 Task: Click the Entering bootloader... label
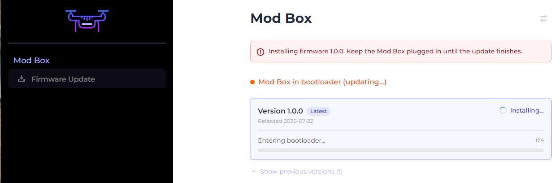(x=291, y=140)
